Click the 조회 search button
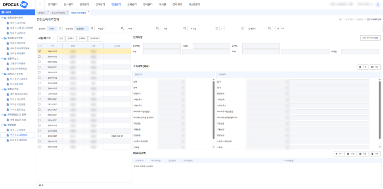The height and width of the screenshot is (189, 383). pyautogui.click(x=281, y=28)
